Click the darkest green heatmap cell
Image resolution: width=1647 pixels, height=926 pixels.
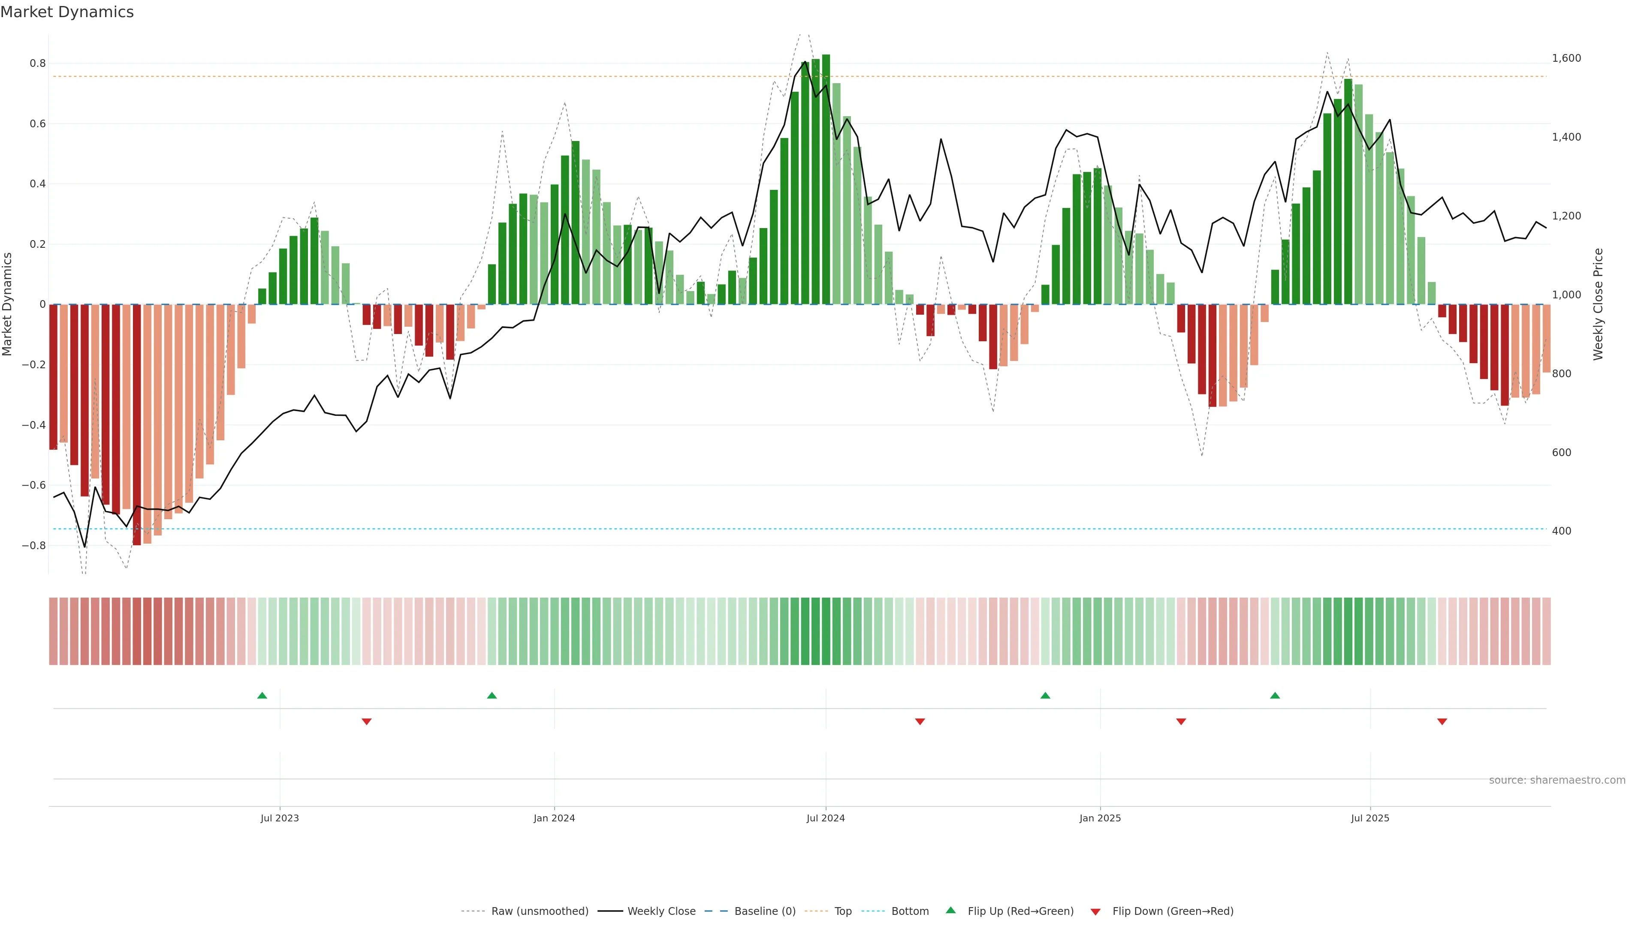pos(826,631)
